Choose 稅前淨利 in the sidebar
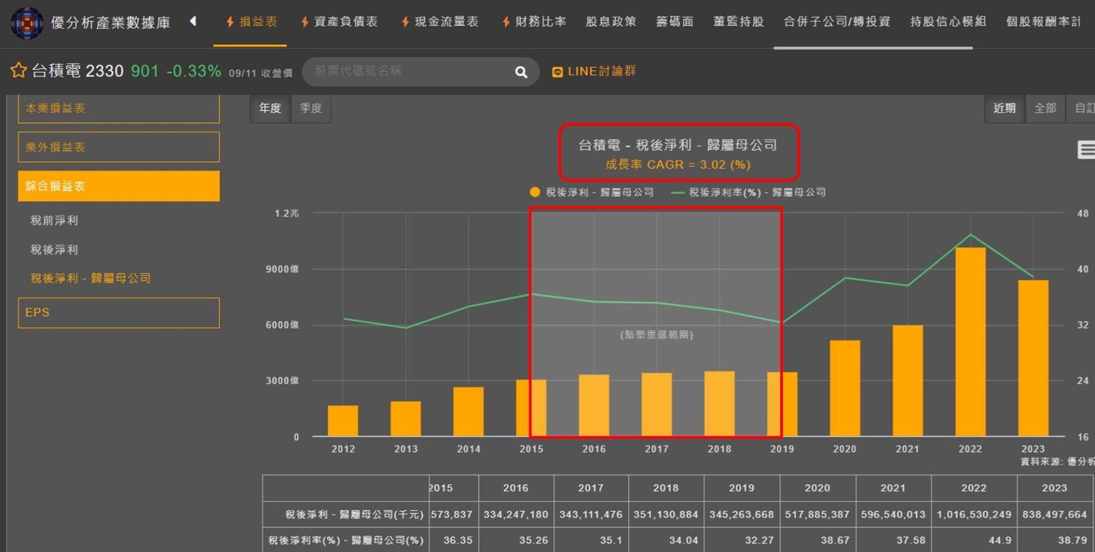1095x552 pixels. (x=54, y=220)
